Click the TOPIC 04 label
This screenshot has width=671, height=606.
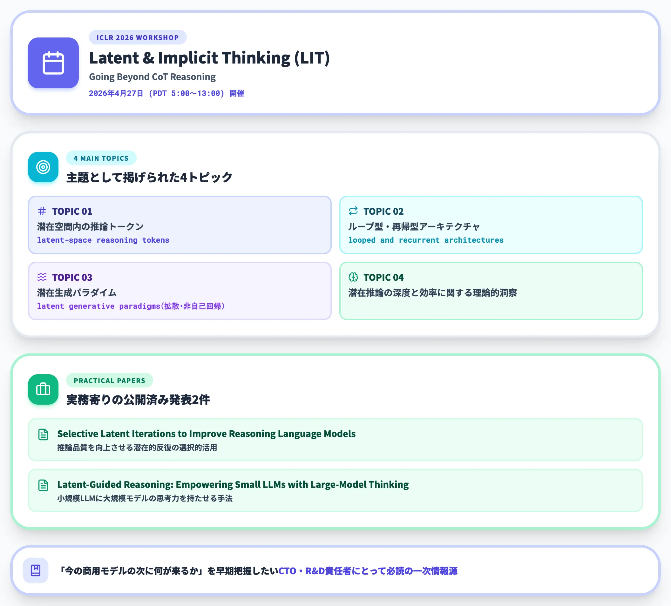click(x=383, y=277)
